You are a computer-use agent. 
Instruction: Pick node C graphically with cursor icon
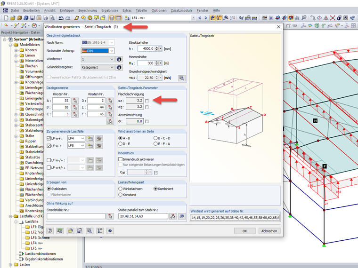point(75,114)
